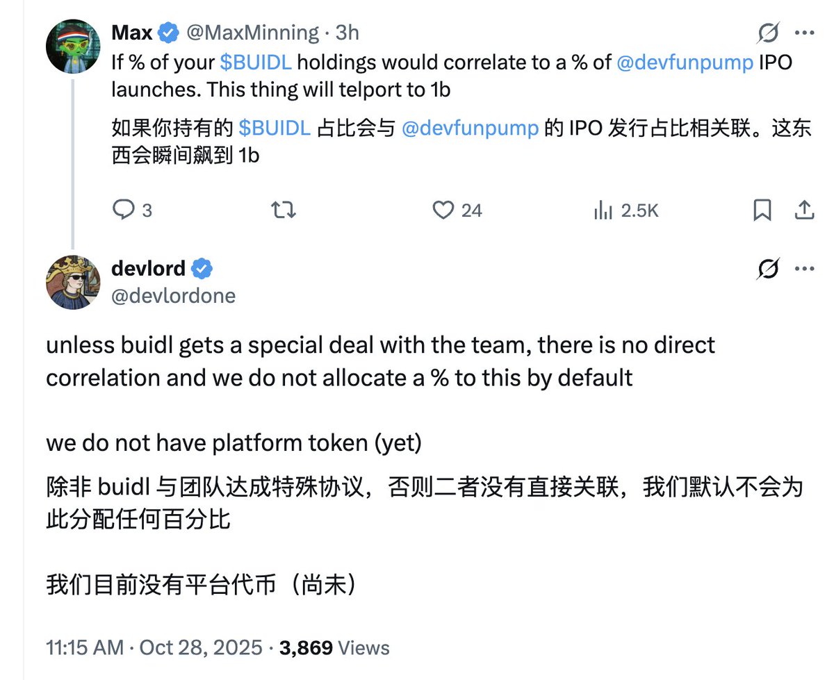The image size is (834, 680).
Task: Click the share icon on Max's tweet
Action: coord(804,209)
